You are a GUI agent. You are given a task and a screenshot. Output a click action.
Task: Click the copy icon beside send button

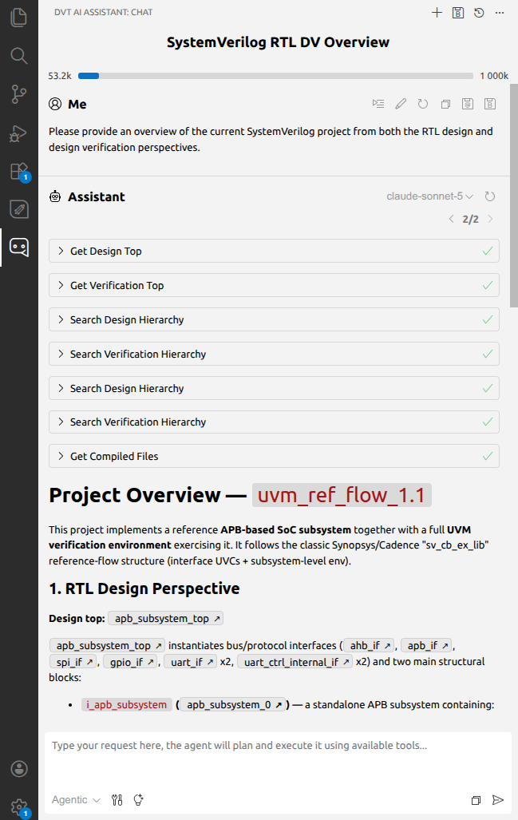(476, 800)
